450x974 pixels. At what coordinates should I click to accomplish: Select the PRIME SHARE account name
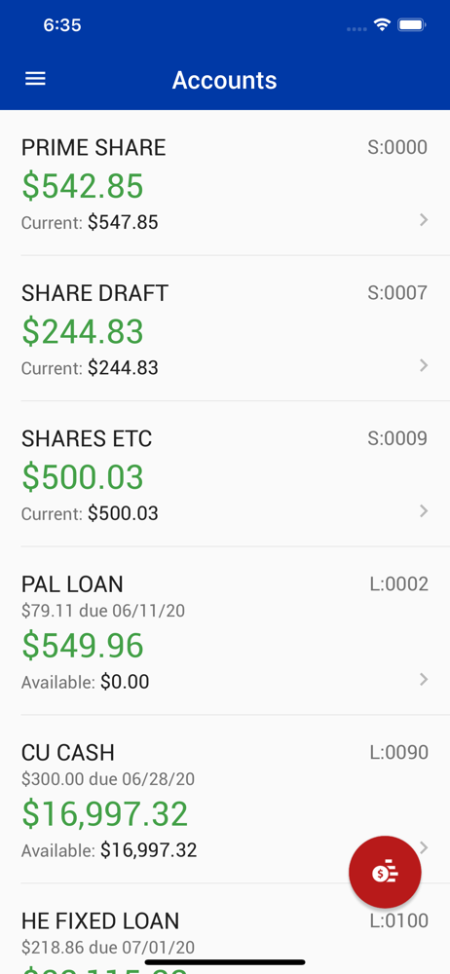94,147
